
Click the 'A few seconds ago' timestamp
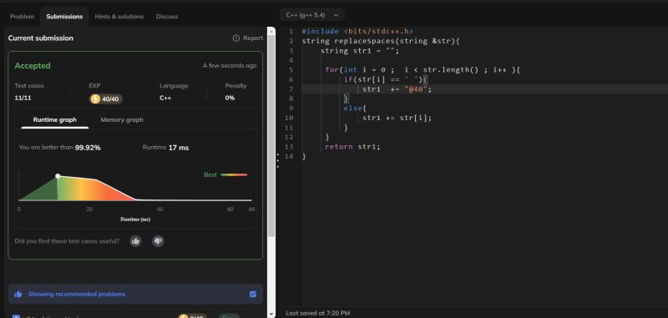coord(230,66)
